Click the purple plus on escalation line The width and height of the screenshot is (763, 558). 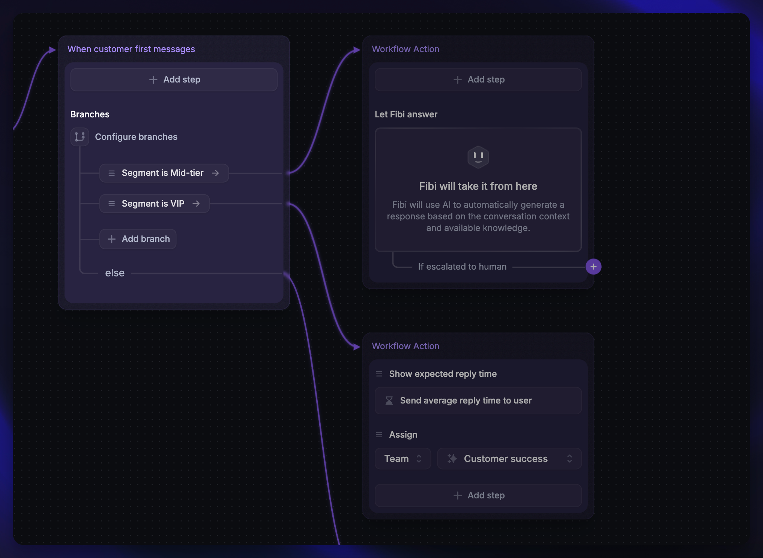[593, 267]
